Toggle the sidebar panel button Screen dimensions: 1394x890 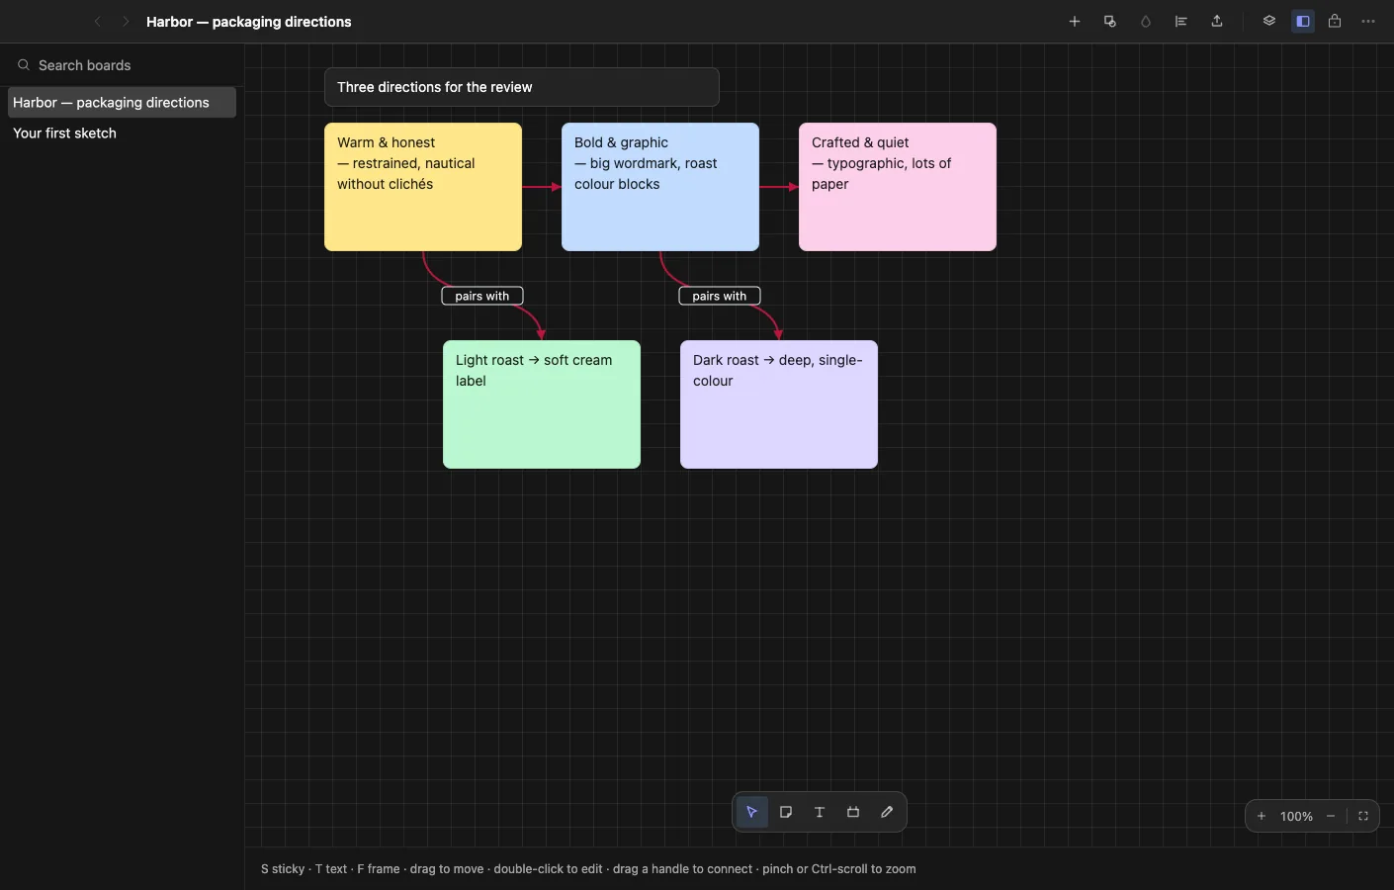[x=1303, y=21]
